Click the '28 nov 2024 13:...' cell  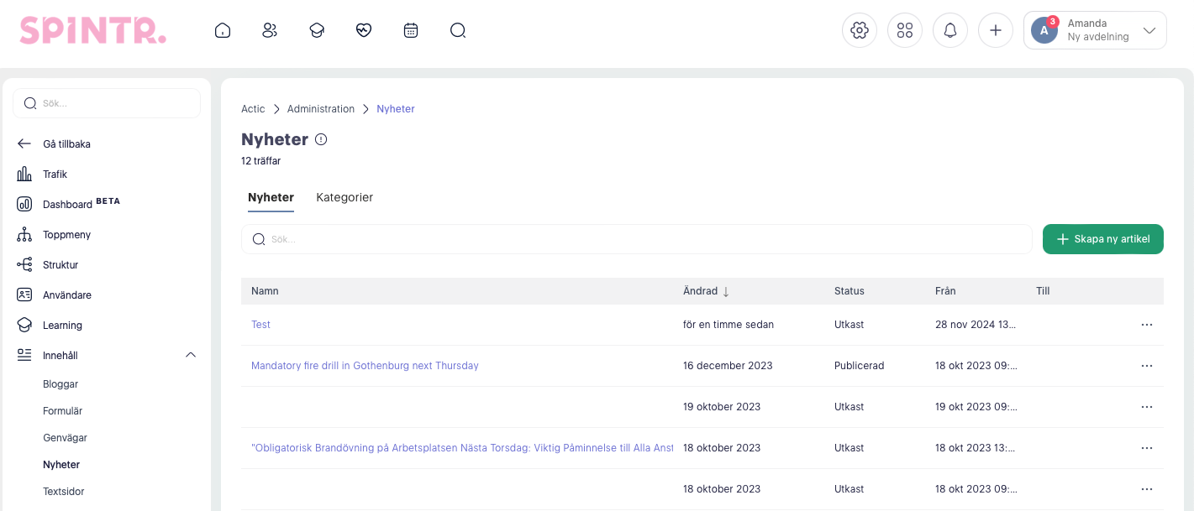coord(976,325)
